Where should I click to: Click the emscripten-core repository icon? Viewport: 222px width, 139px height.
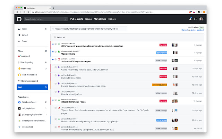19,121
